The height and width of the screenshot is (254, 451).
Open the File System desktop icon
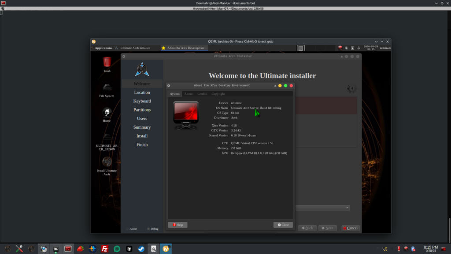click(107, 90)
